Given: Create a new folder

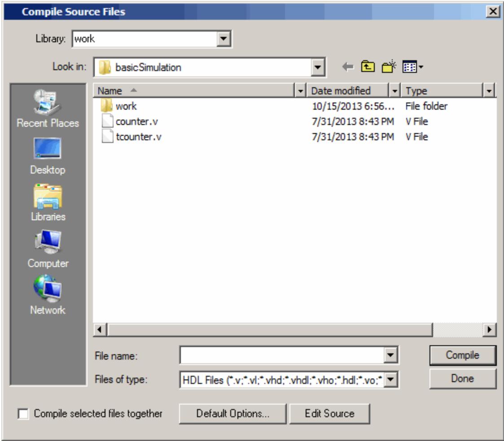Looking at the screenshot, I should (389, 66).
